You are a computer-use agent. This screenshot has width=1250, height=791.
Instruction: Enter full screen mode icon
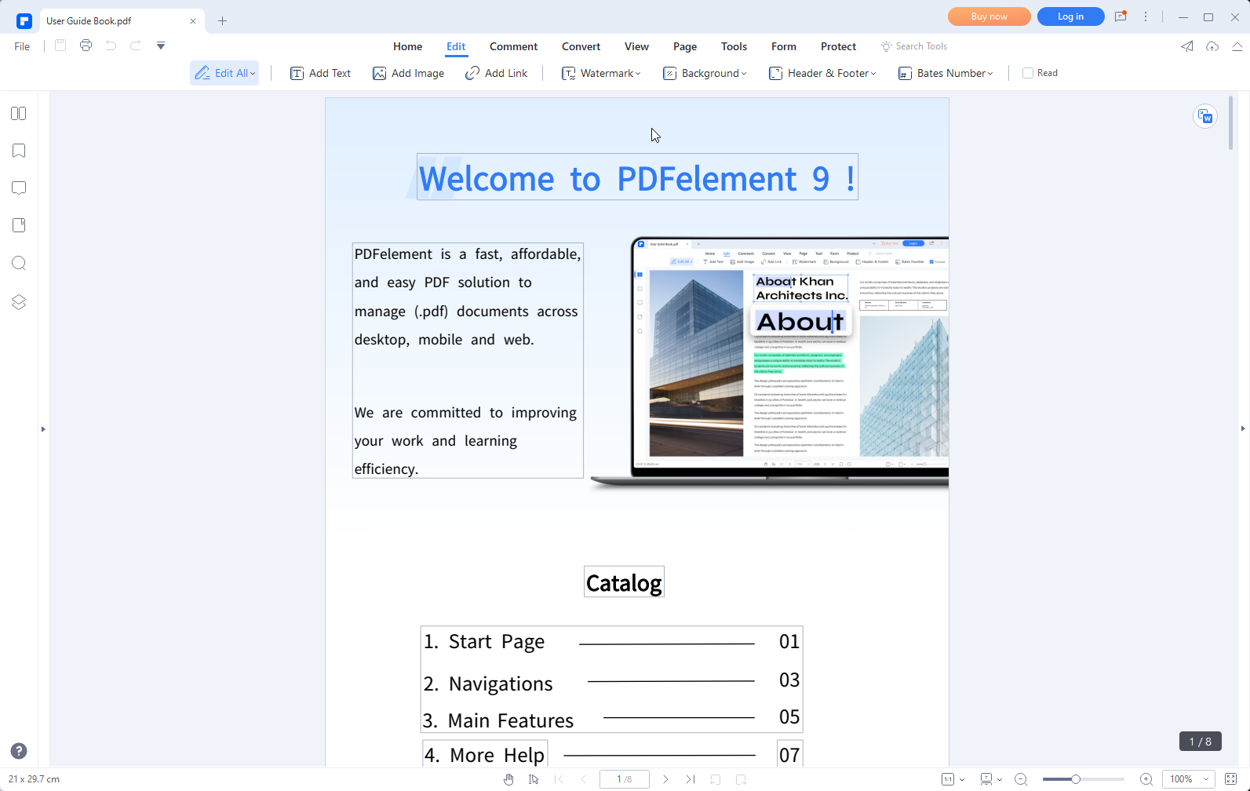[x=1230, y=779]
